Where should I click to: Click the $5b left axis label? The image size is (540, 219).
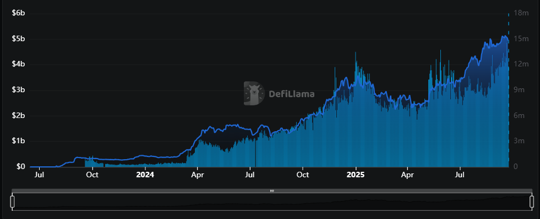(x=19, y=39)
